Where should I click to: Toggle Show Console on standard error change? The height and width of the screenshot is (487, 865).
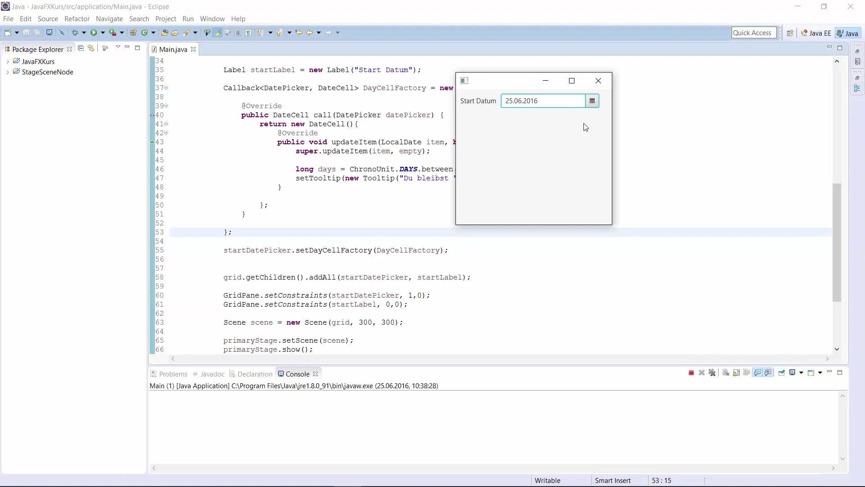point(768,372)
